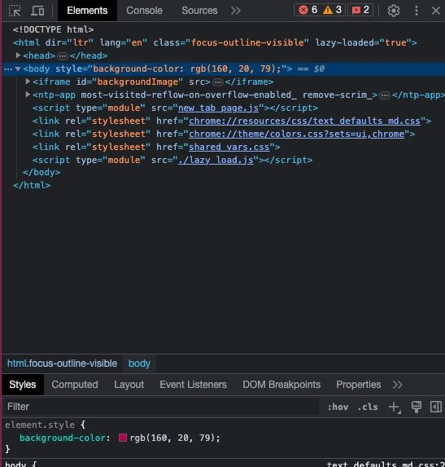Open the actions dots left of body
This screenshot has height=467, width=445.
pyautogui.click(x=8, y=69)
